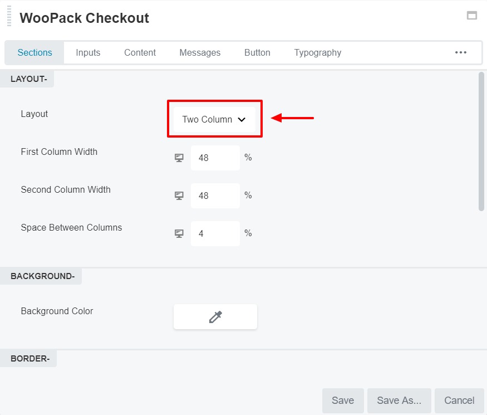Screen dimensions: 487x415
Task: Open the Typography tab
Action: pyautogui.click(x=317, y=52)
